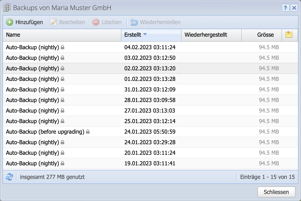Select the backup from 24.01.2023 05:50:59
Image resolution: width=301 pixels, height=201 pixels.
[x=150, y=132]
